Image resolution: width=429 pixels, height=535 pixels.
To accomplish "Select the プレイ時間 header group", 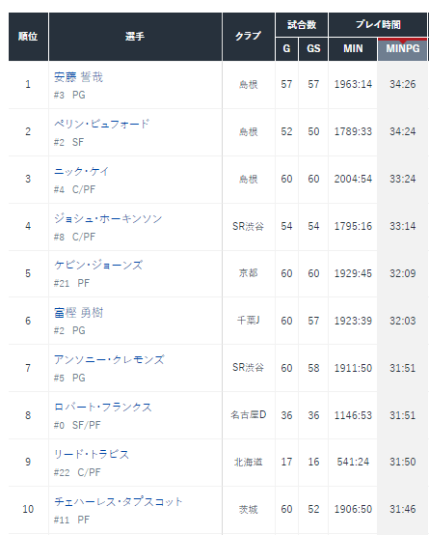I will (378, 24).
